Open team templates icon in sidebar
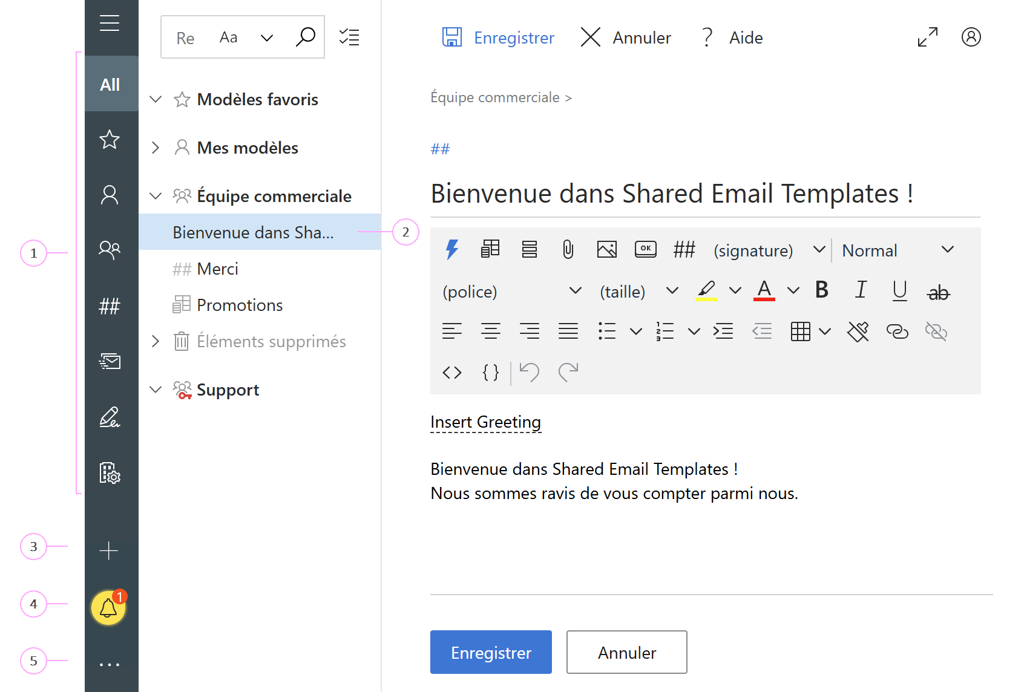Viewport: 1024px width, 692px height. click(110, 249)
